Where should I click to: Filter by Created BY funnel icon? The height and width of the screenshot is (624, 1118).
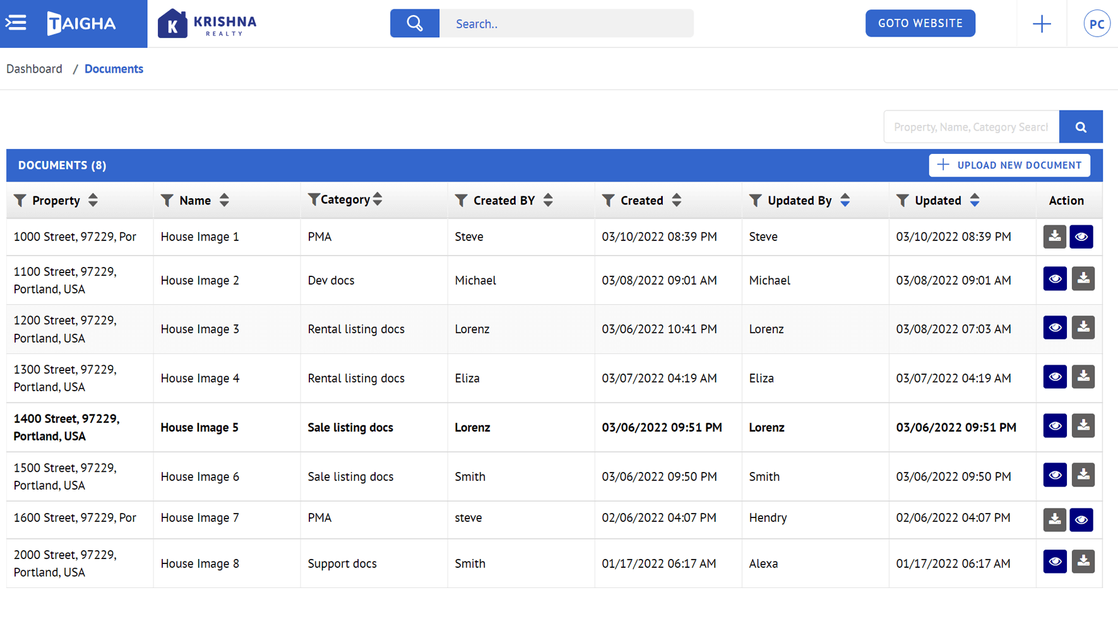(x=461, y=201)
